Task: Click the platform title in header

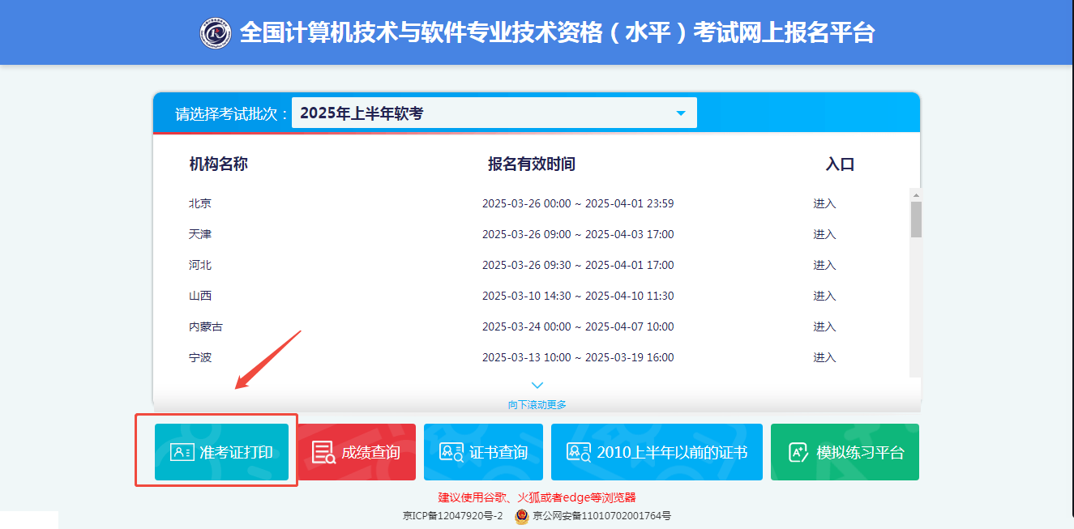Action: [x=558, y=32]
